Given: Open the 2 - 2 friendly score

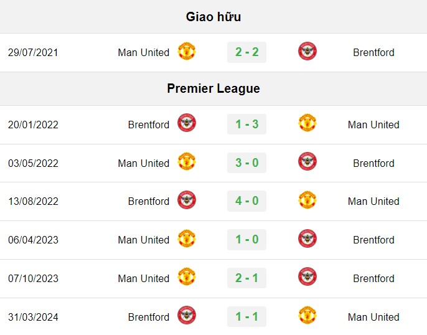Looking at the screenshot, I should [x=246, y=52].
